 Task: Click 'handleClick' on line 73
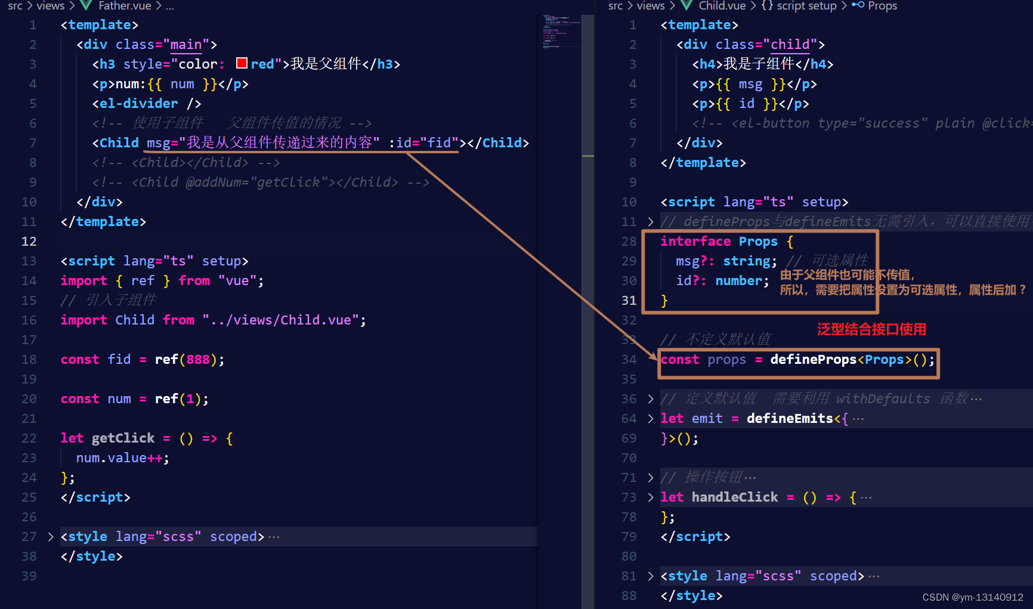735,497
